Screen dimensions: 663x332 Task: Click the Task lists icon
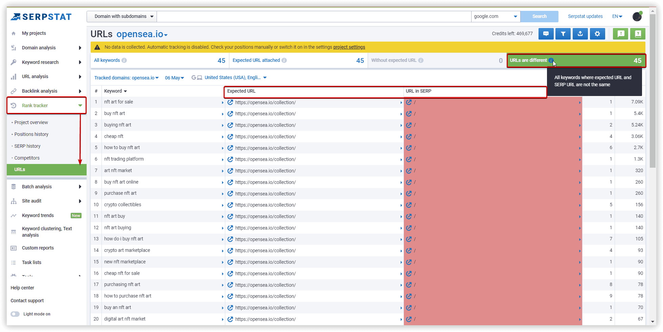(x=14, y=263)
